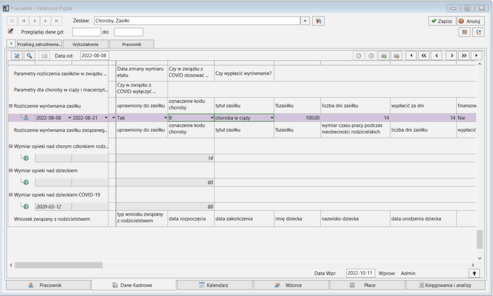Viewport: 493px width, 296px height.
Task: Open the Wzorce bottom tab
Action: 291,285
